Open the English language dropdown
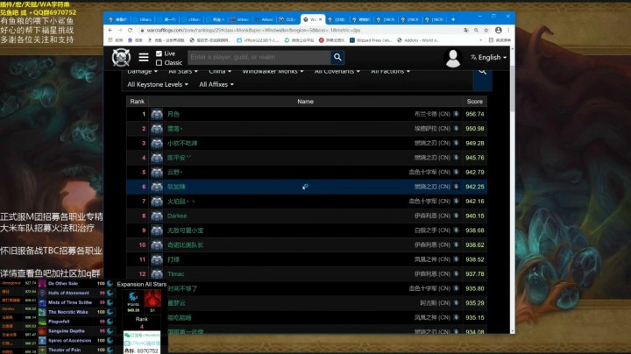The height and width of the screenshot is (354, 631). click(x=488, y=58)
